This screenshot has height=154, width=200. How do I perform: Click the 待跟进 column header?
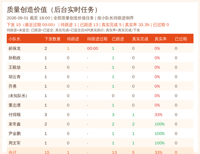[73, 39]
